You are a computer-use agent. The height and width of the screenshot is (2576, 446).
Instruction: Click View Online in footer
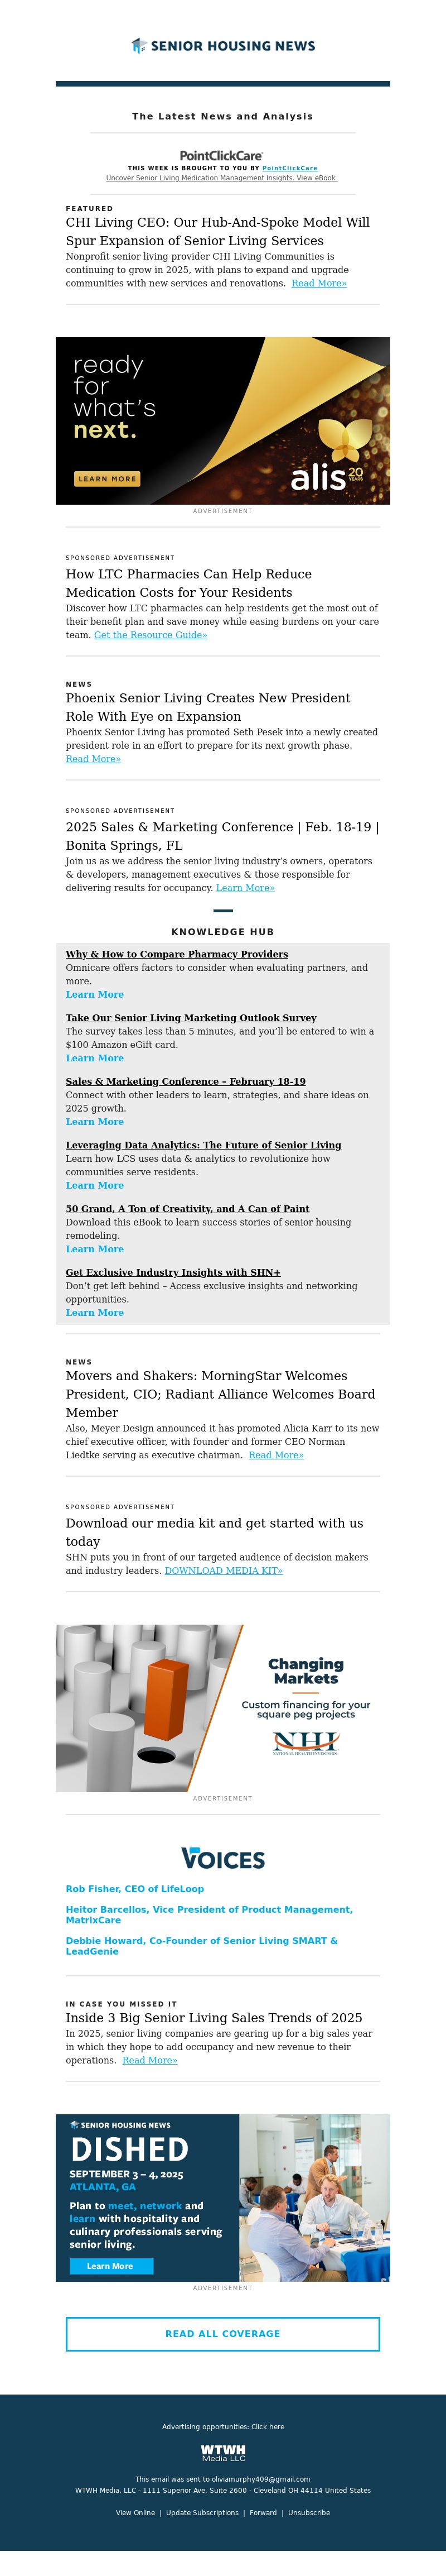pos(135,2513)
